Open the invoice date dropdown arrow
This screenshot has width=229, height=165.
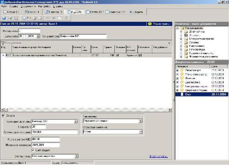tap(38, 36)
